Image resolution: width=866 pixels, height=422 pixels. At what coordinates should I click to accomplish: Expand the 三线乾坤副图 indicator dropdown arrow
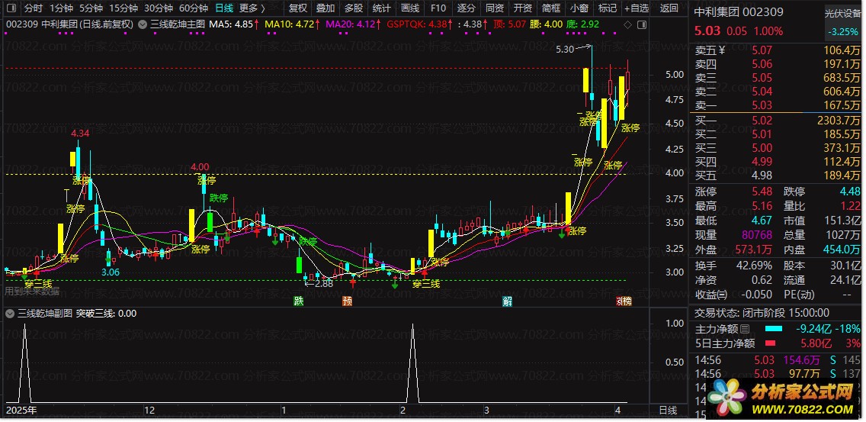click(x=9, y=314)
